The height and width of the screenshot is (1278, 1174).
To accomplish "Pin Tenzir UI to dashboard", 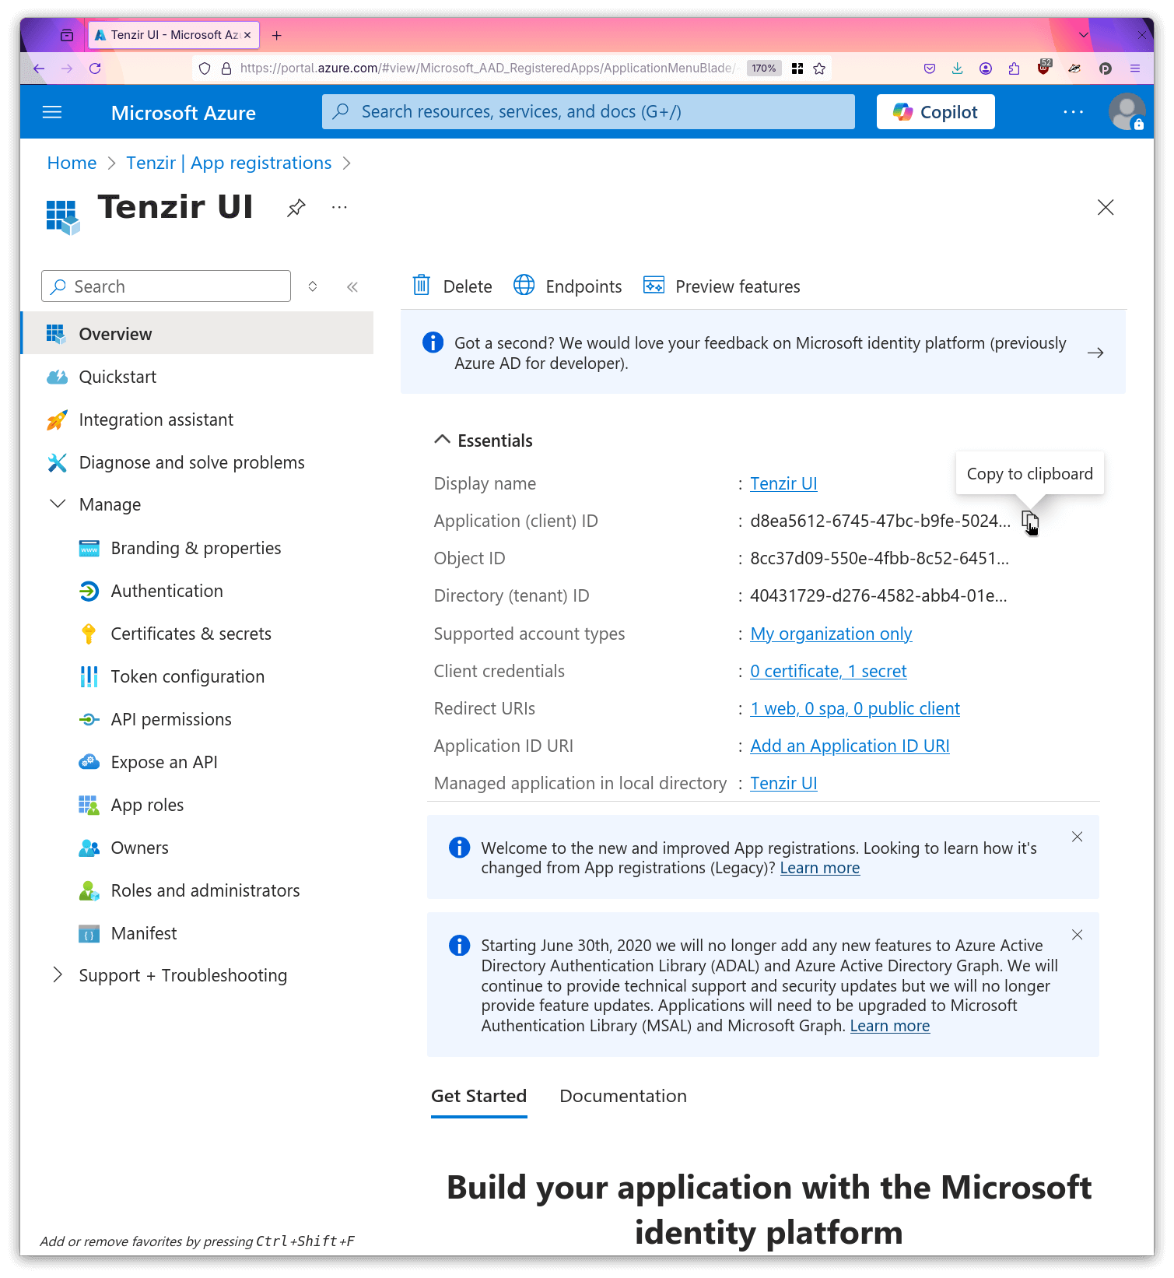I will [x=296, y=208].
